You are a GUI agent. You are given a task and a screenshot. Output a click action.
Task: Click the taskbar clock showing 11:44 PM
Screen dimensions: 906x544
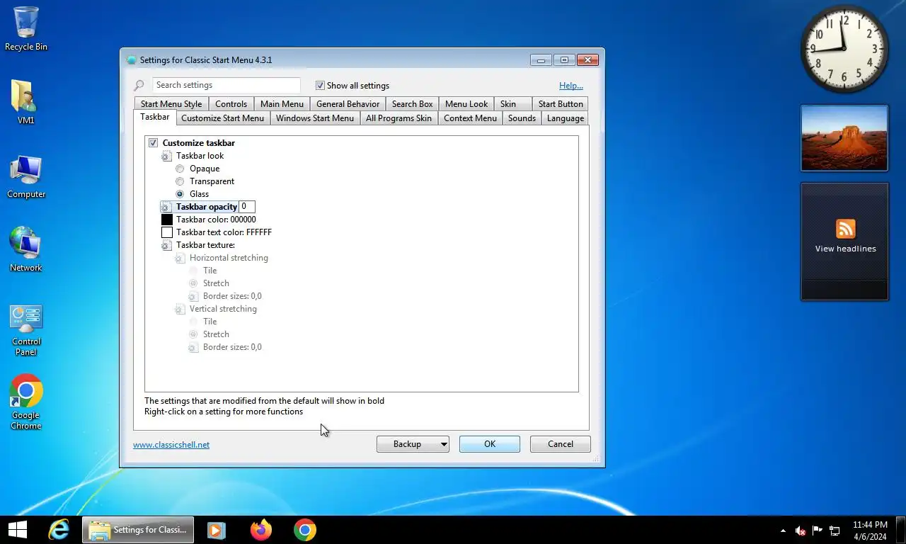[x=870, y=531]
